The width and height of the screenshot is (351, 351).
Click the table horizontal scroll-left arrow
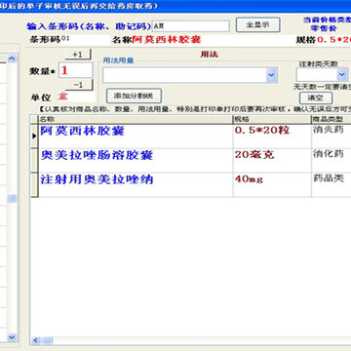(x=35, y=340)
